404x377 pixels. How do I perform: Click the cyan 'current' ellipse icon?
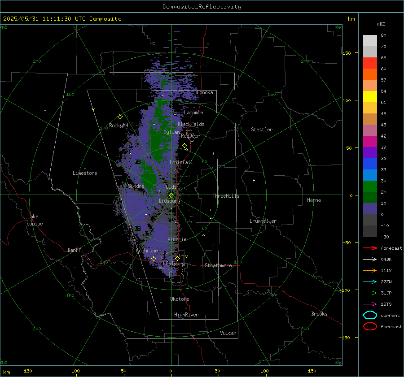tap(370, 315)
